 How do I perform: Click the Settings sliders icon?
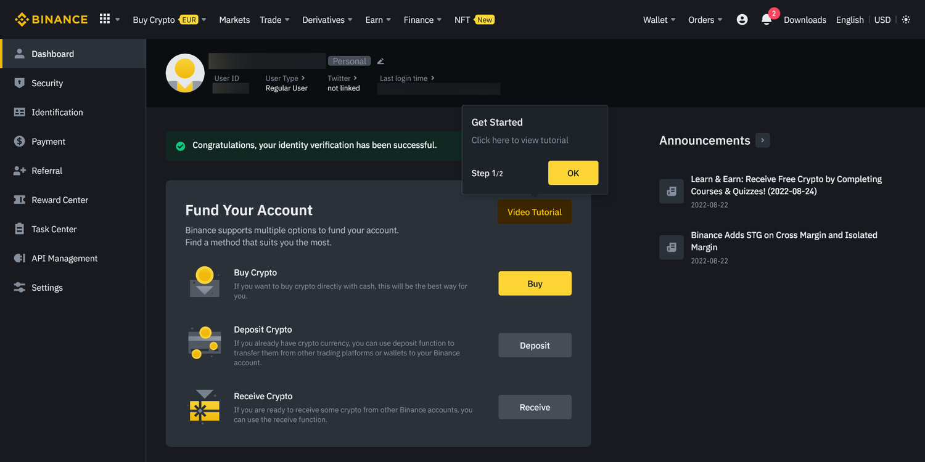(x=20, y=287)
